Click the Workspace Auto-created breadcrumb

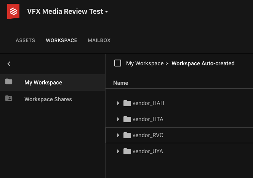(203, 63)
